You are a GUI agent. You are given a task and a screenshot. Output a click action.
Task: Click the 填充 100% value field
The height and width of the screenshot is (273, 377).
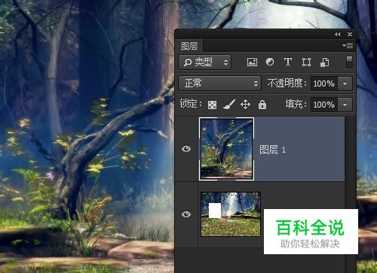point(324,105)
